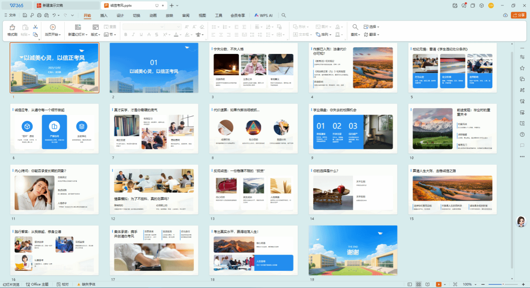Click the cloud upload icon beside Share
The height and width of the screenshot is (288, 530).
point(505,15)
